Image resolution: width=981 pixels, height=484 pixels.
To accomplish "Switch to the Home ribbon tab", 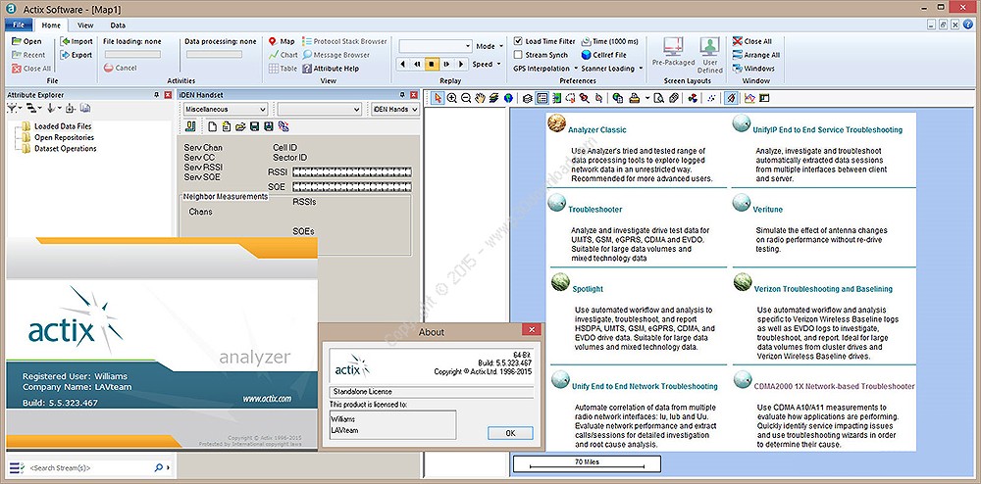I will pyautogui.click(x=51, y=25).
